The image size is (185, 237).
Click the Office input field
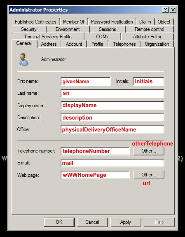point(112,129)
